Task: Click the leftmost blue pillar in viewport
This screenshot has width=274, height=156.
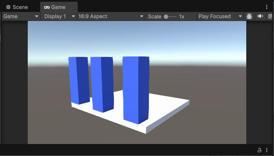Action: (79, 80)
